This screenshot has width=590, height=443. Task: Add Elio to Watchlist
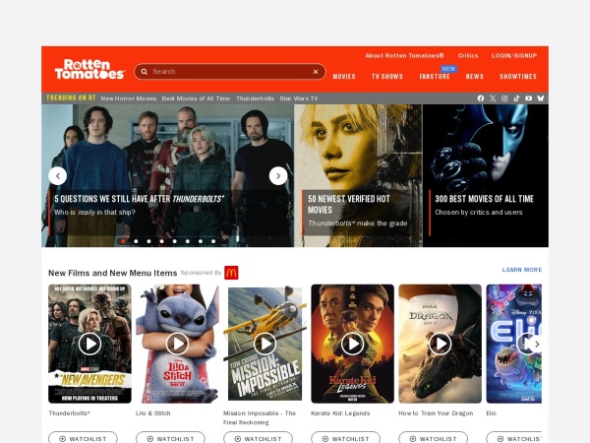coord(514,438)
